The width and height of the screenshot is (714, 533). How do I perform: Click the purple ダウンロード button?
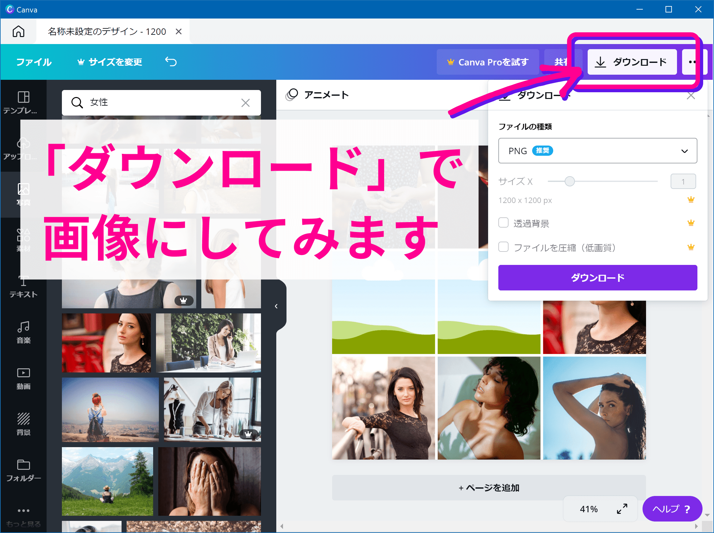point(598,278)
